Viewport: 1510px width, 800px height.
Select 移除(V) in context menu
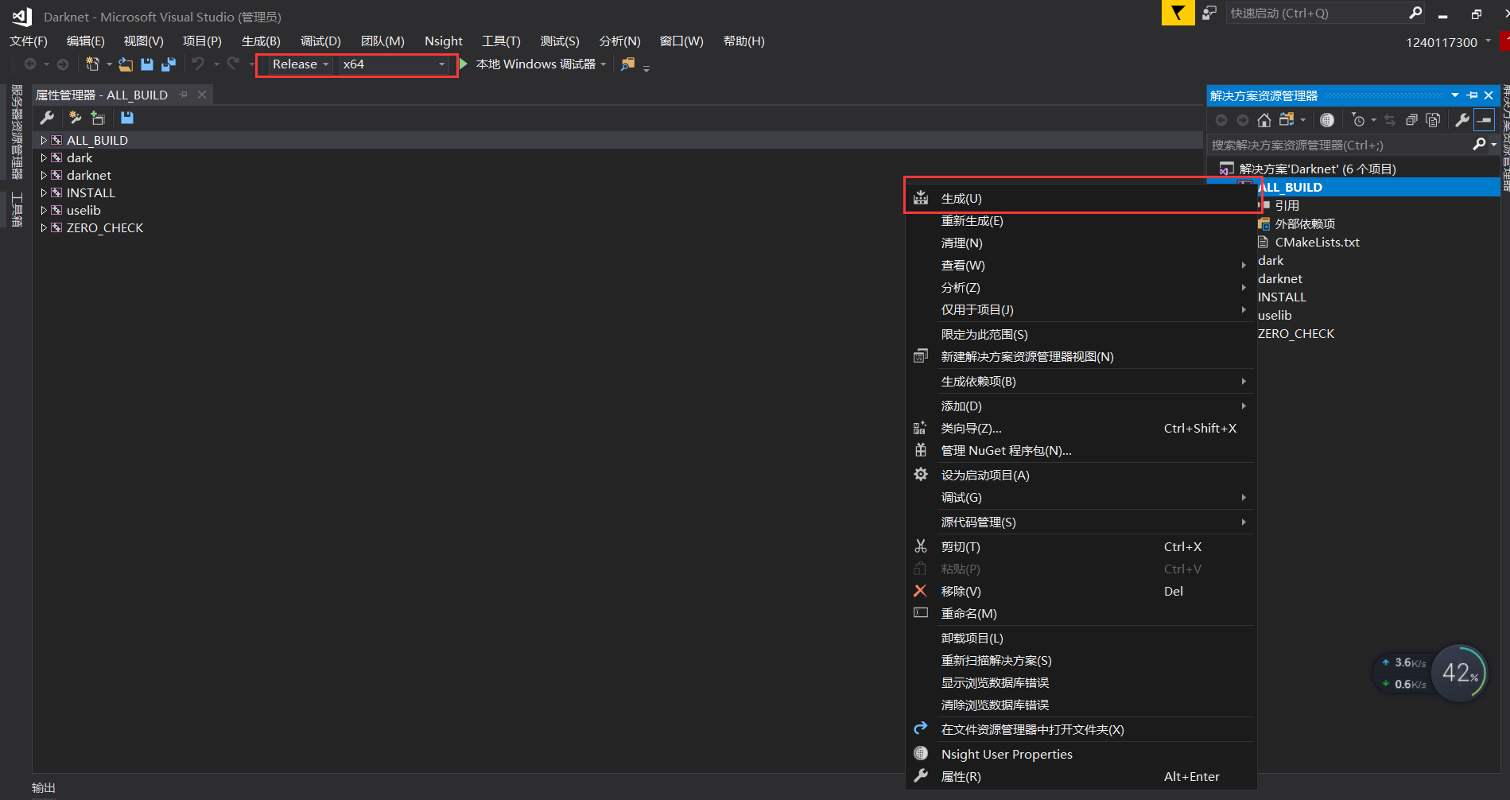pyautogui.click(x=1081, y=591)
